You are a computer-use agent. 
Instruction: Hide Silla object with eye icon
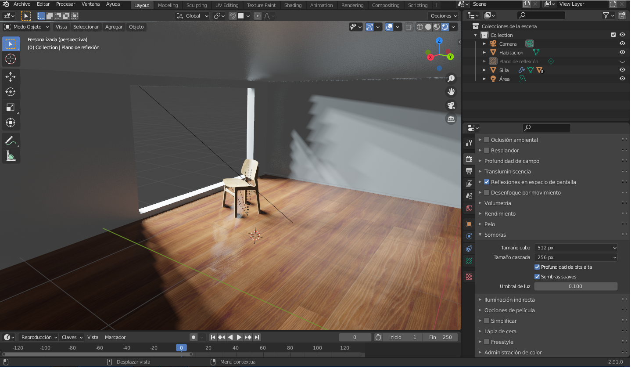click(622, 70)
